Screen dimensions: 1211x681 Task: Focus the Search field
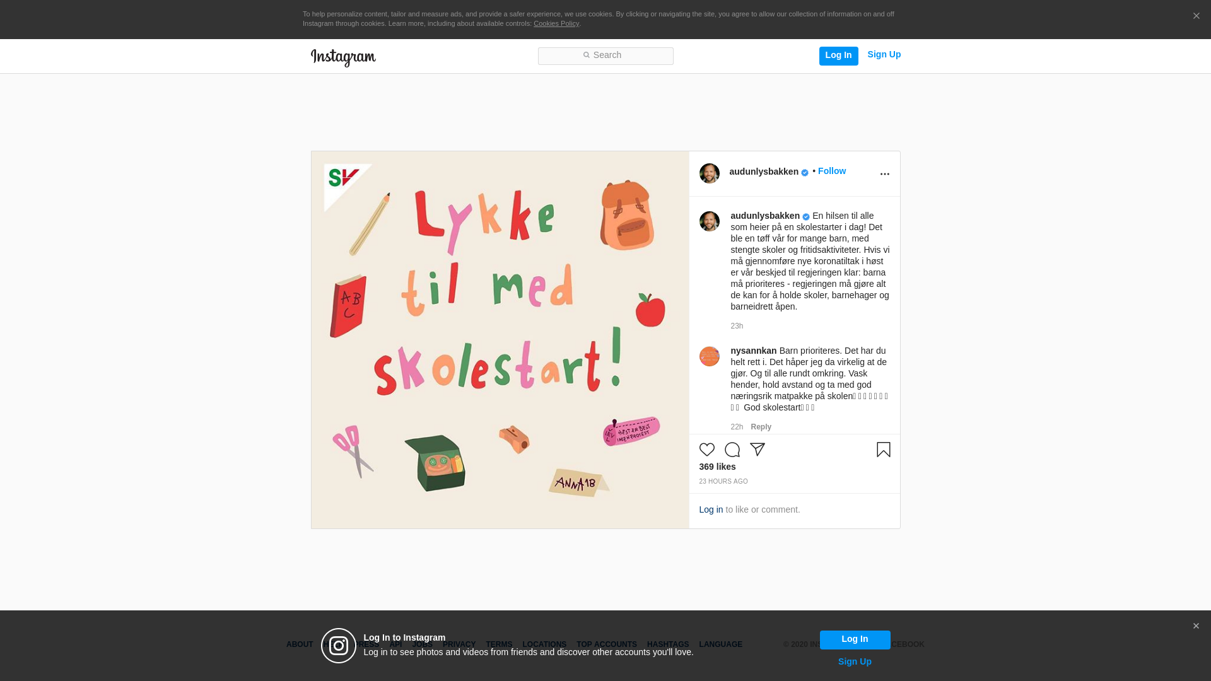coord(605,55)
